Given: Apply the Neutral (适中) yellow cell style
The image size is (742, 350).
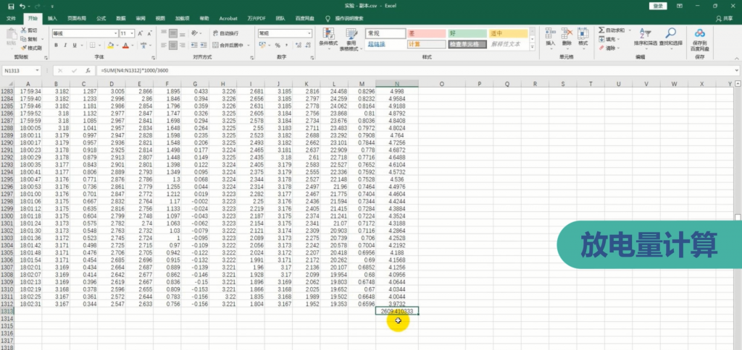Looking at the screenshot, I should click(508, 33).
